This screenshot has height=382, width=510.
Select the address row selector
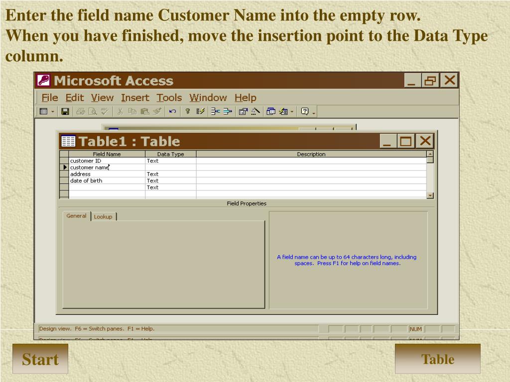tap(64, 174)
